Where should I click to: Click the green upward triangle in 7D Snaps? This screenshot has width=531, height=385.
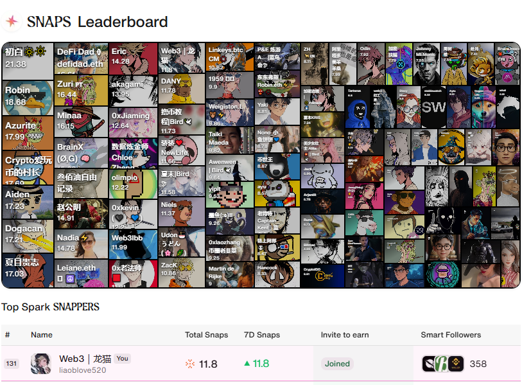(247, 363)
